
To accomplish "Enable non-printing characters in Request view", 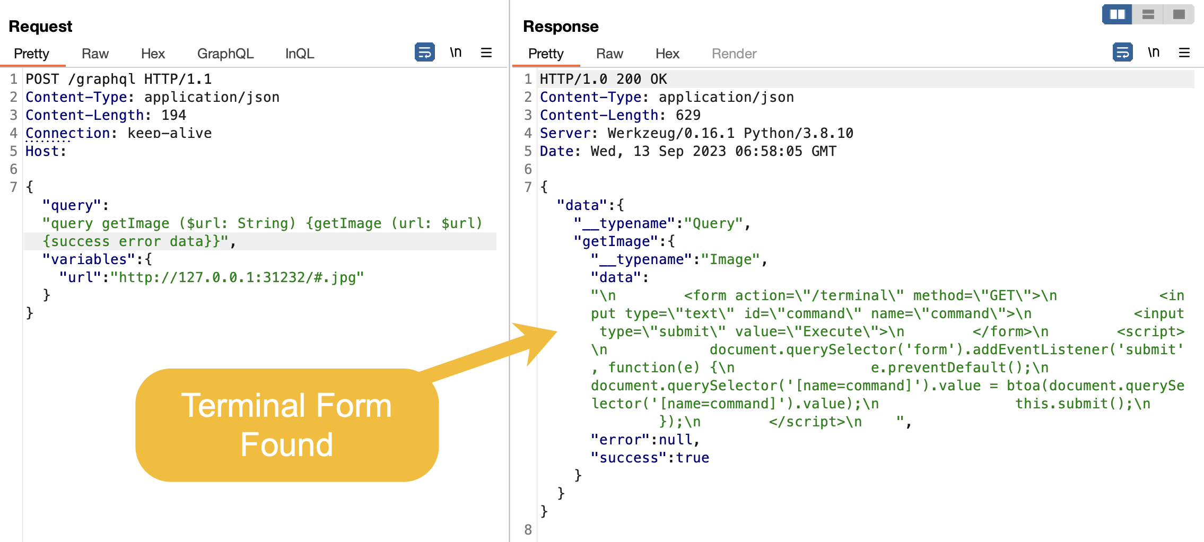I will click(x=456, y=53).
